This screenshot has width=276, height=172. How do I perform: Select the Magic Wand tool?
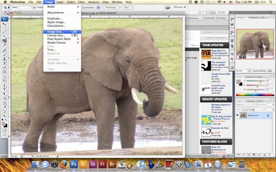pos(4,37)
